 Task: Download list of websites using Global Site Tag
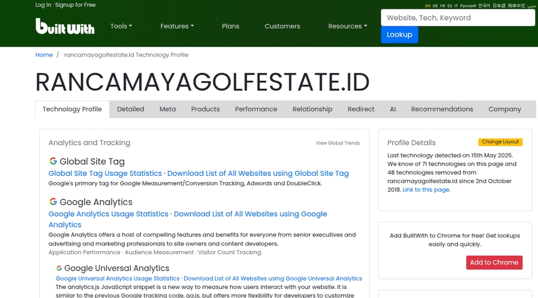[x=258, y=173]
